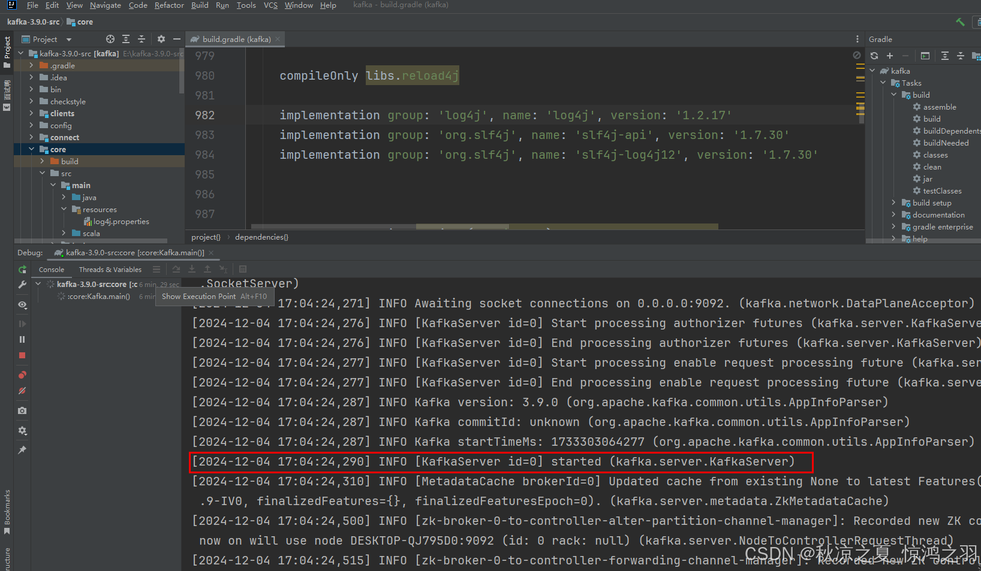
Task: Open View Breakpoints dialog
Action: (22, 375)
